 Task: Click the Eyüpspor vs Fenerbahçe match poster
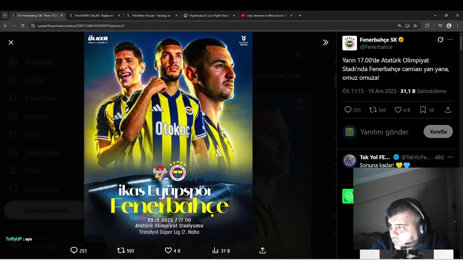coord(168,136)
